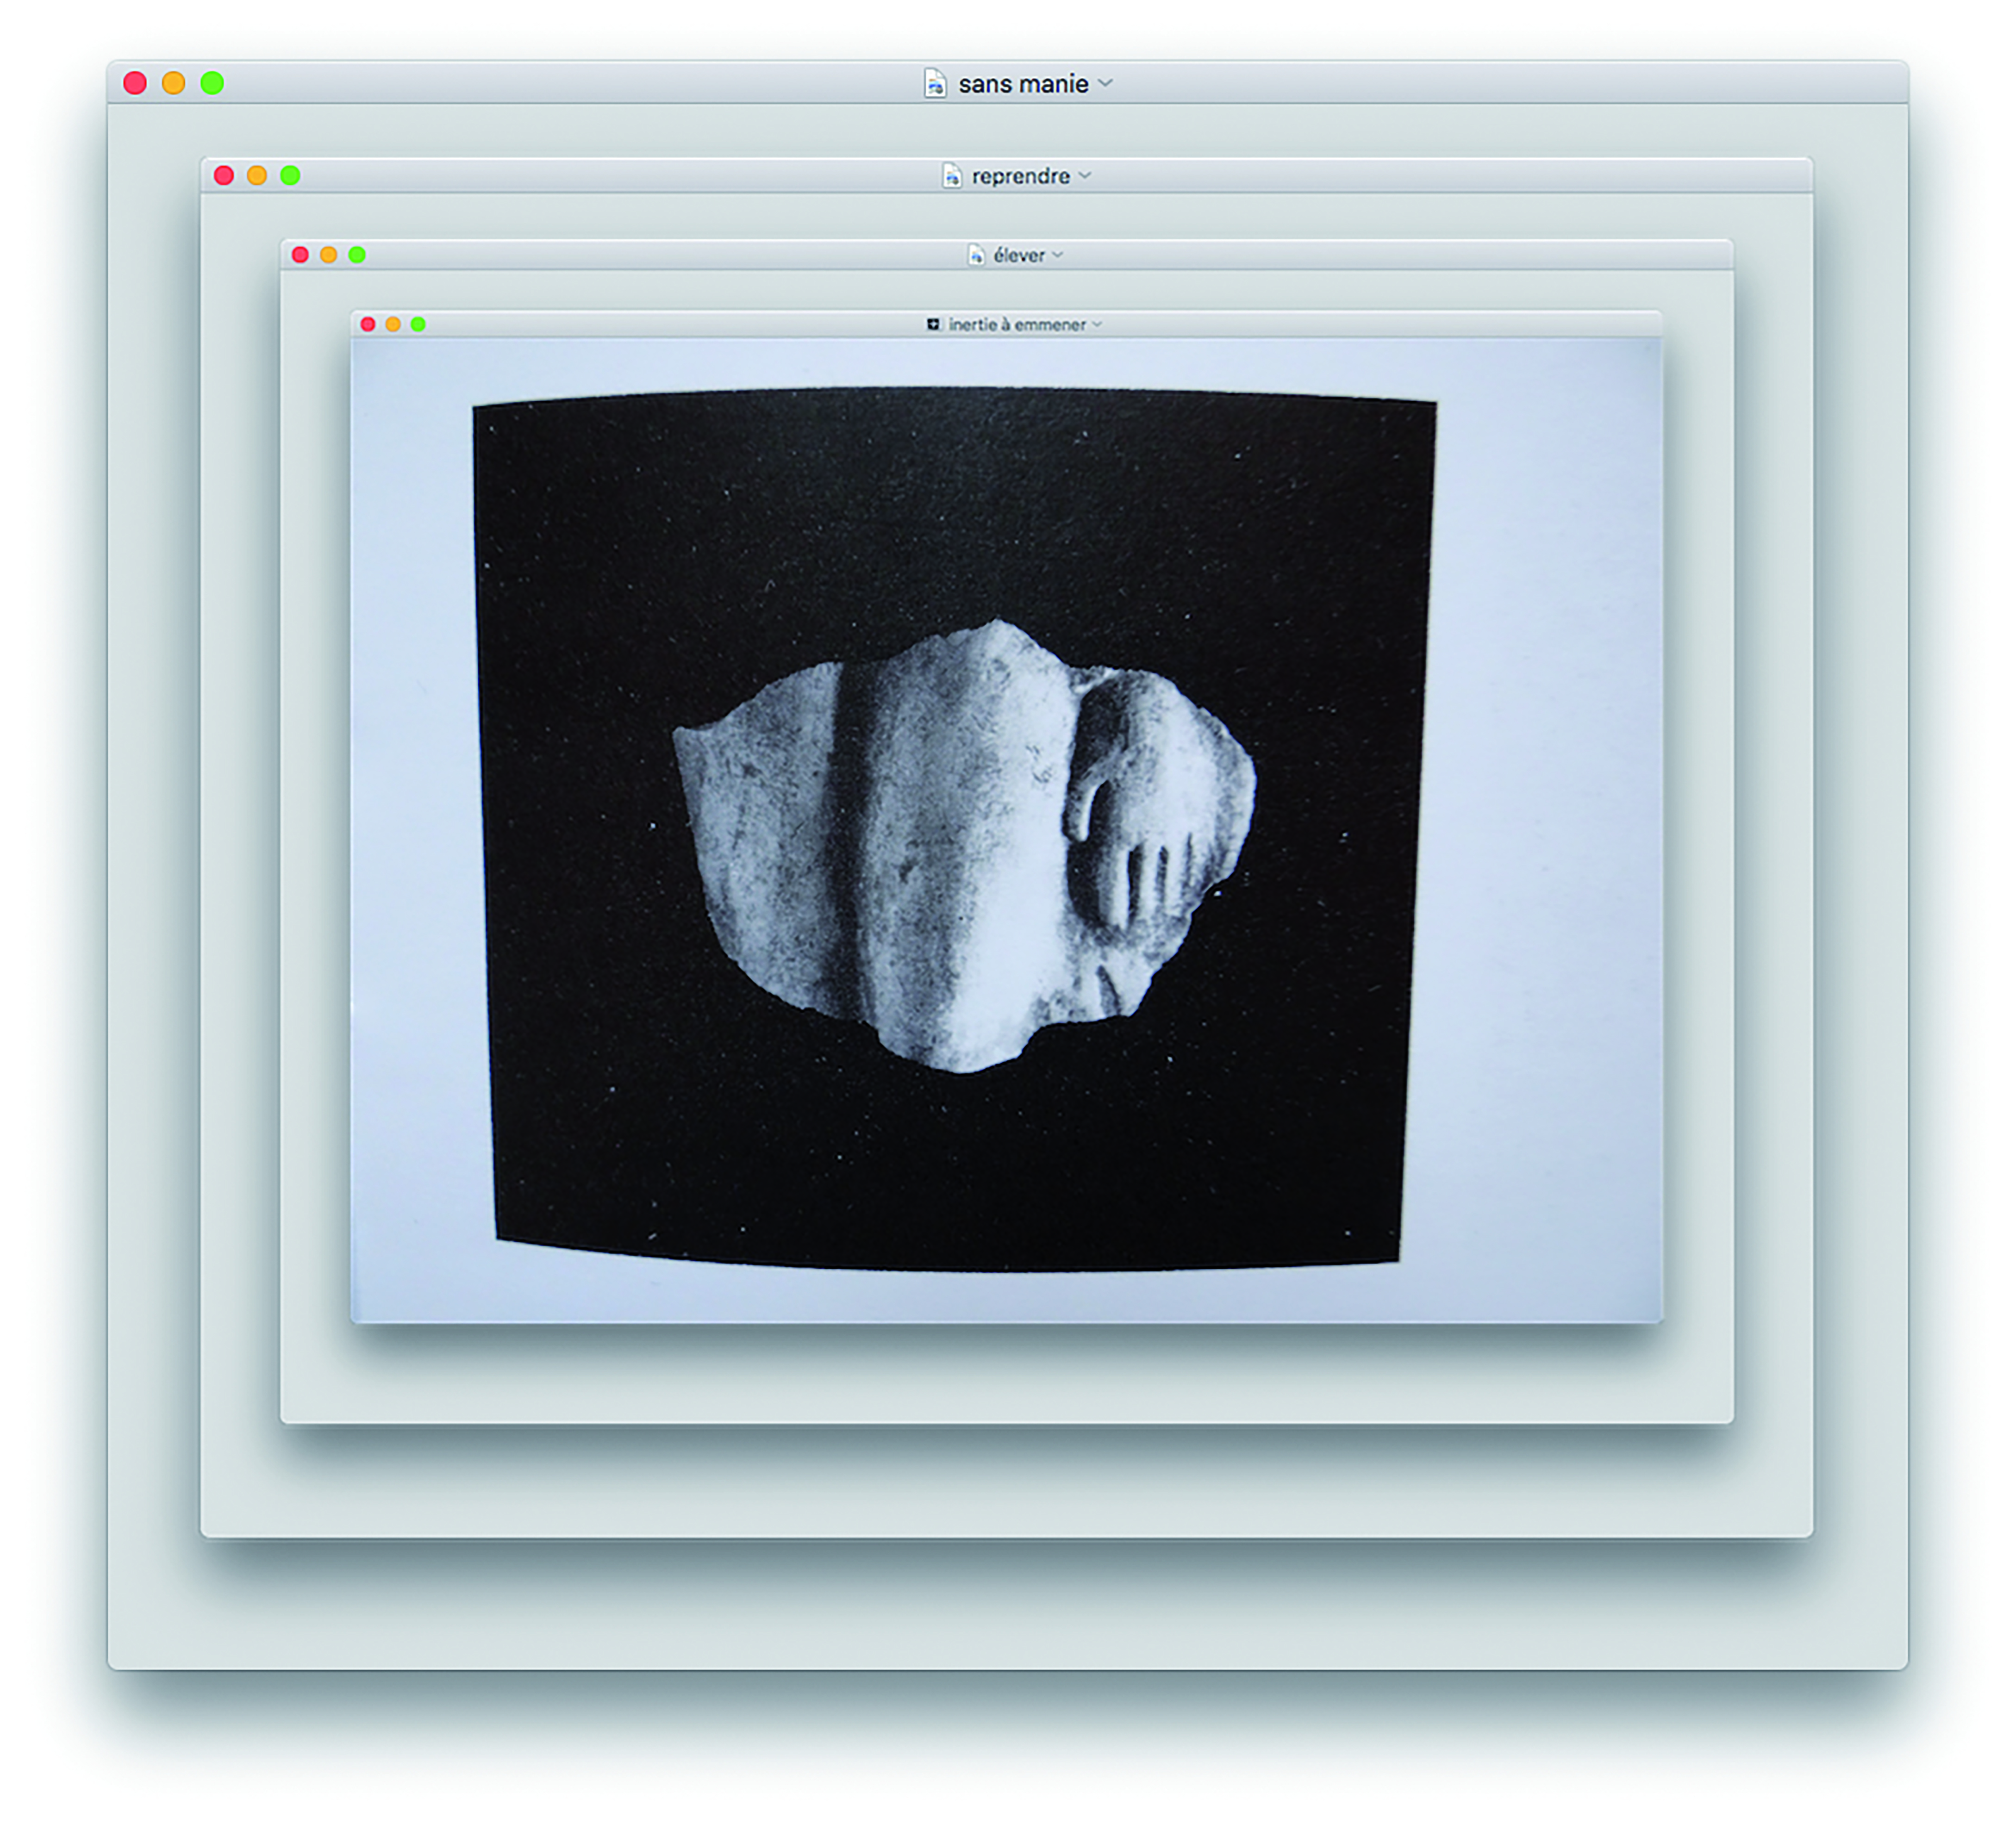The width and height of the screenshot is (2016, 1824).
Task: Open the title dropdown chevron of "reprendre"
Action: (1085, 176)
